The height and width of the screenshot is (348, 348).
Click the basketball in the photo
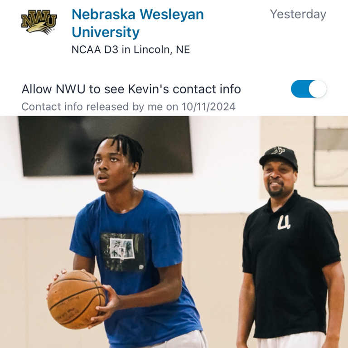tap(76, 300)
